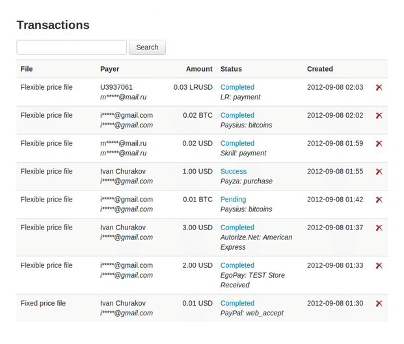Click the Search button

[147, 47]
